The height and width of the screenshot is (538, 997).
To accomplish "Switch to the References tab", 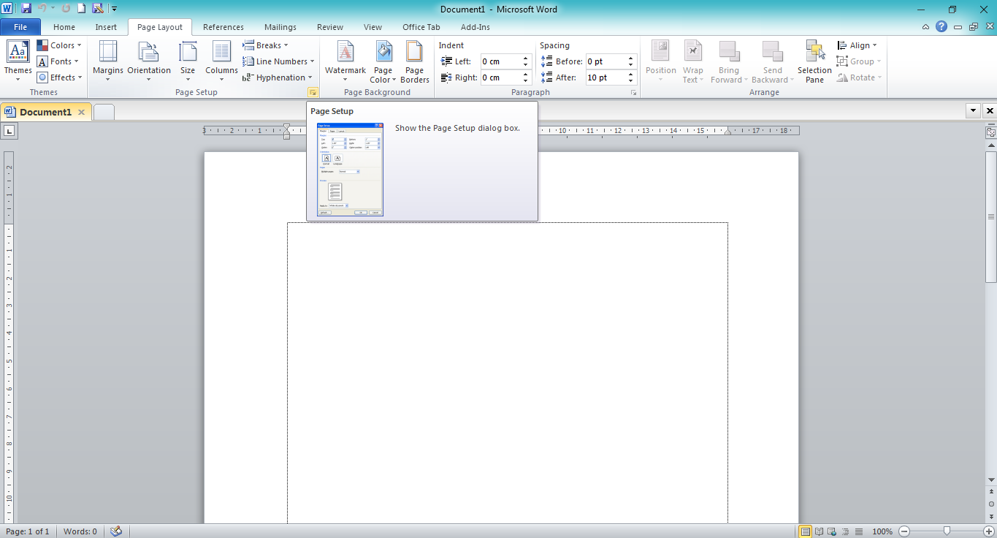I will (x=224, y=27).
